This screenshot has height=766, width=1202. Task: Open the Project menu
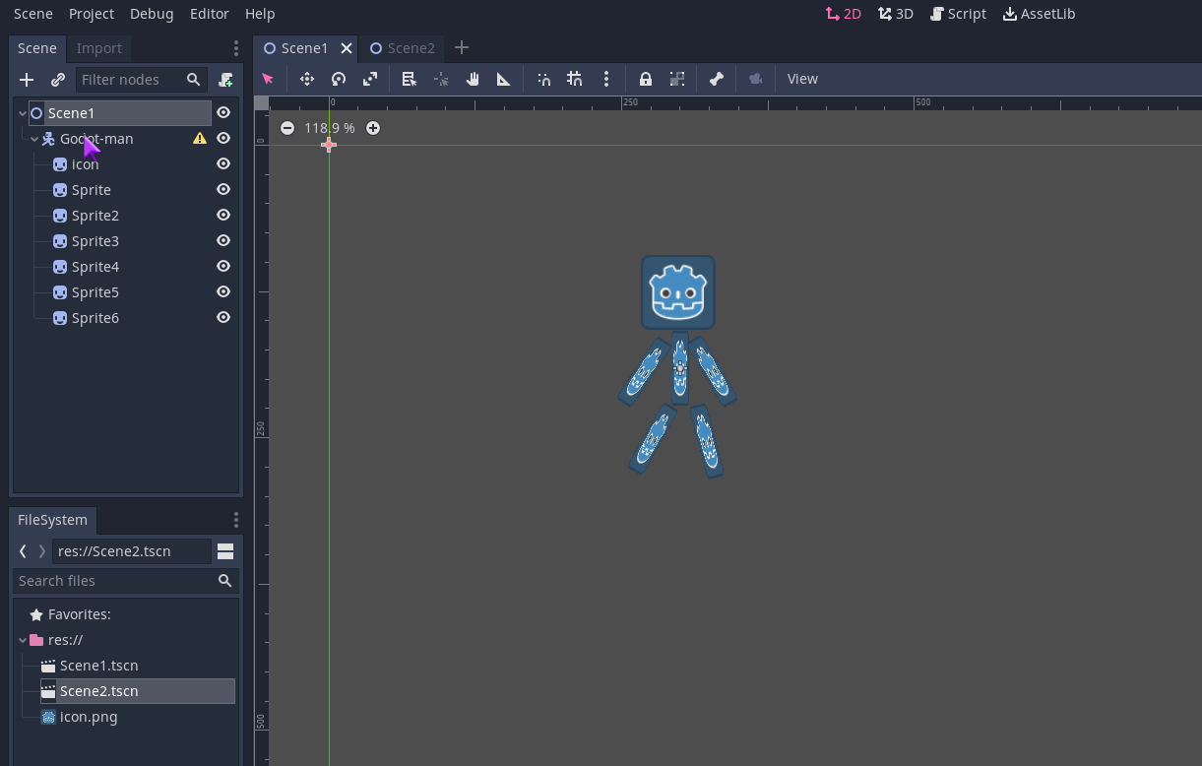click(x=92, y=14)
